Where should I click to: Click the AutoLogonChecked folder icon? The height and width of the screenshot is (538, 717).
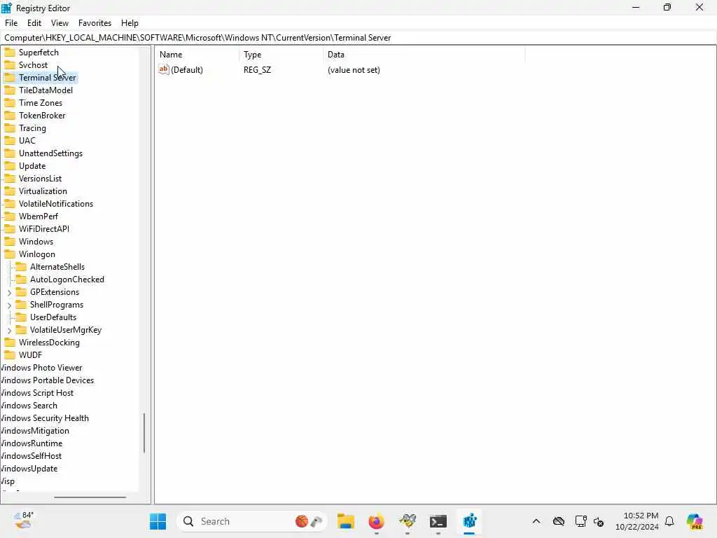point(21,280)
